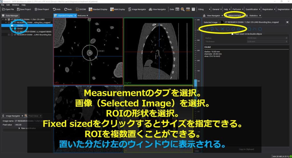This screenshot has height=158, width=292.
Task: Switch to the View Navigator tab
Action: [x=213, y=15]
